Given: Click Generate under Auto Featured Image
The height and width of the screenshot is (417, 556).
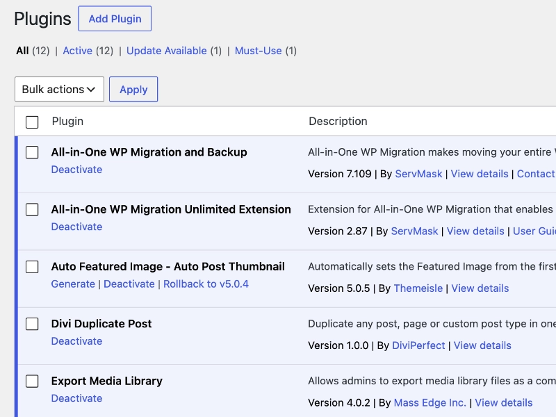Looking at the screenshot, I should point(73,284).
